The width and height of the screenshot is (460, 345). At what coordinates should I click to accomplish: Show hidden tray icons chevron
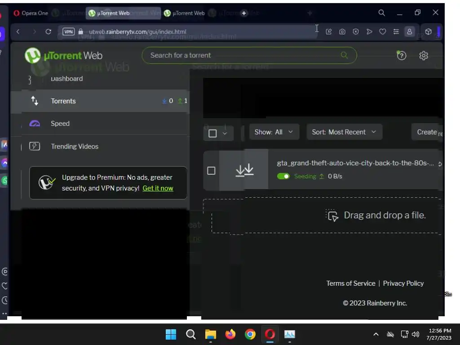pos(376,334)
